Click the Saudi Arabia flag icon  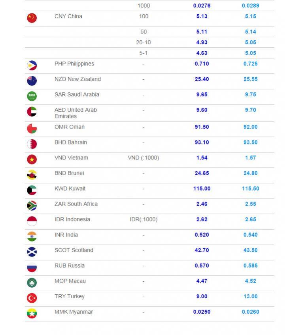click(32, 96)
